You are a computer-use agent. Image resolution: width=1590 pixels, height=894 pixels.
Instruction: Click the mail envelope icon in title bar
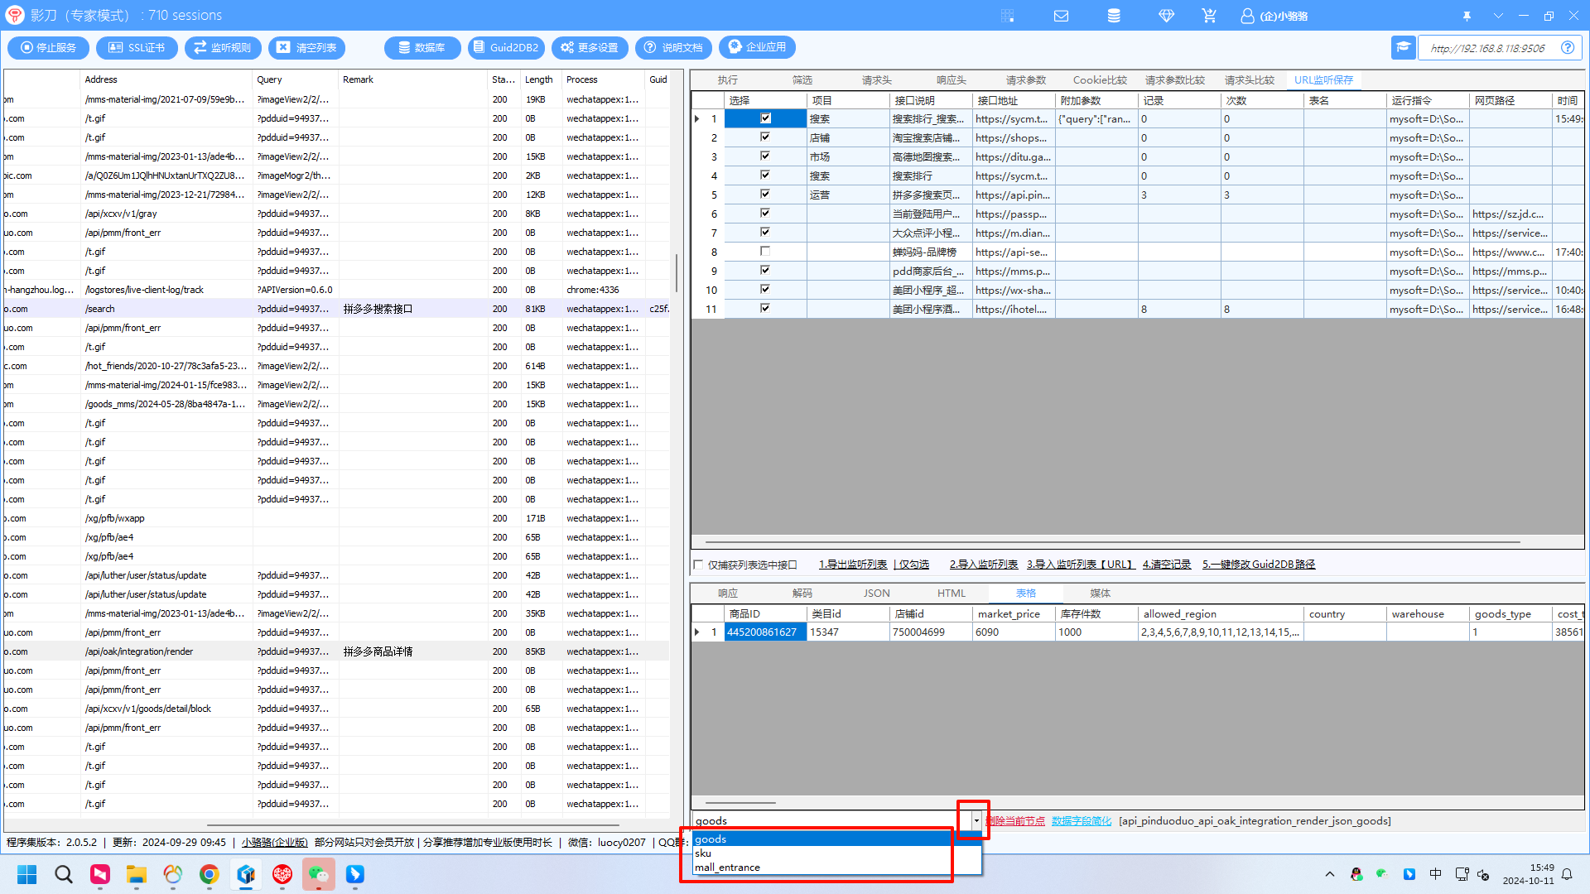(1061, 16)
